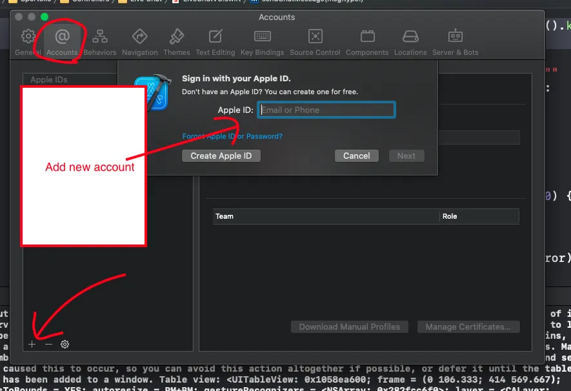
Task: Click Download Manual Profiles button
Action: [349, 326]
